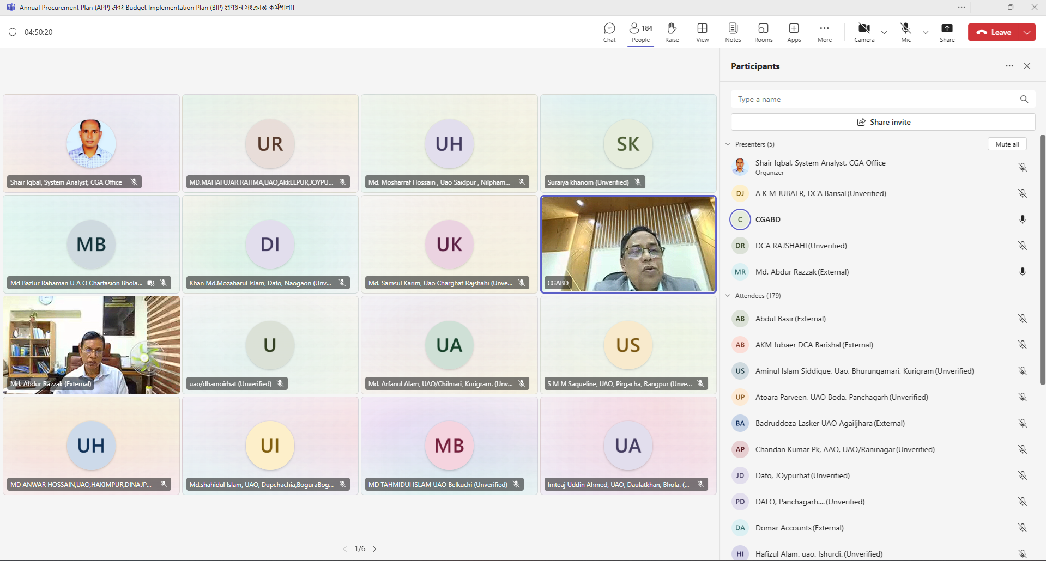Collapse the Presenters section
1046x561 pixels.
coord(728,144)
